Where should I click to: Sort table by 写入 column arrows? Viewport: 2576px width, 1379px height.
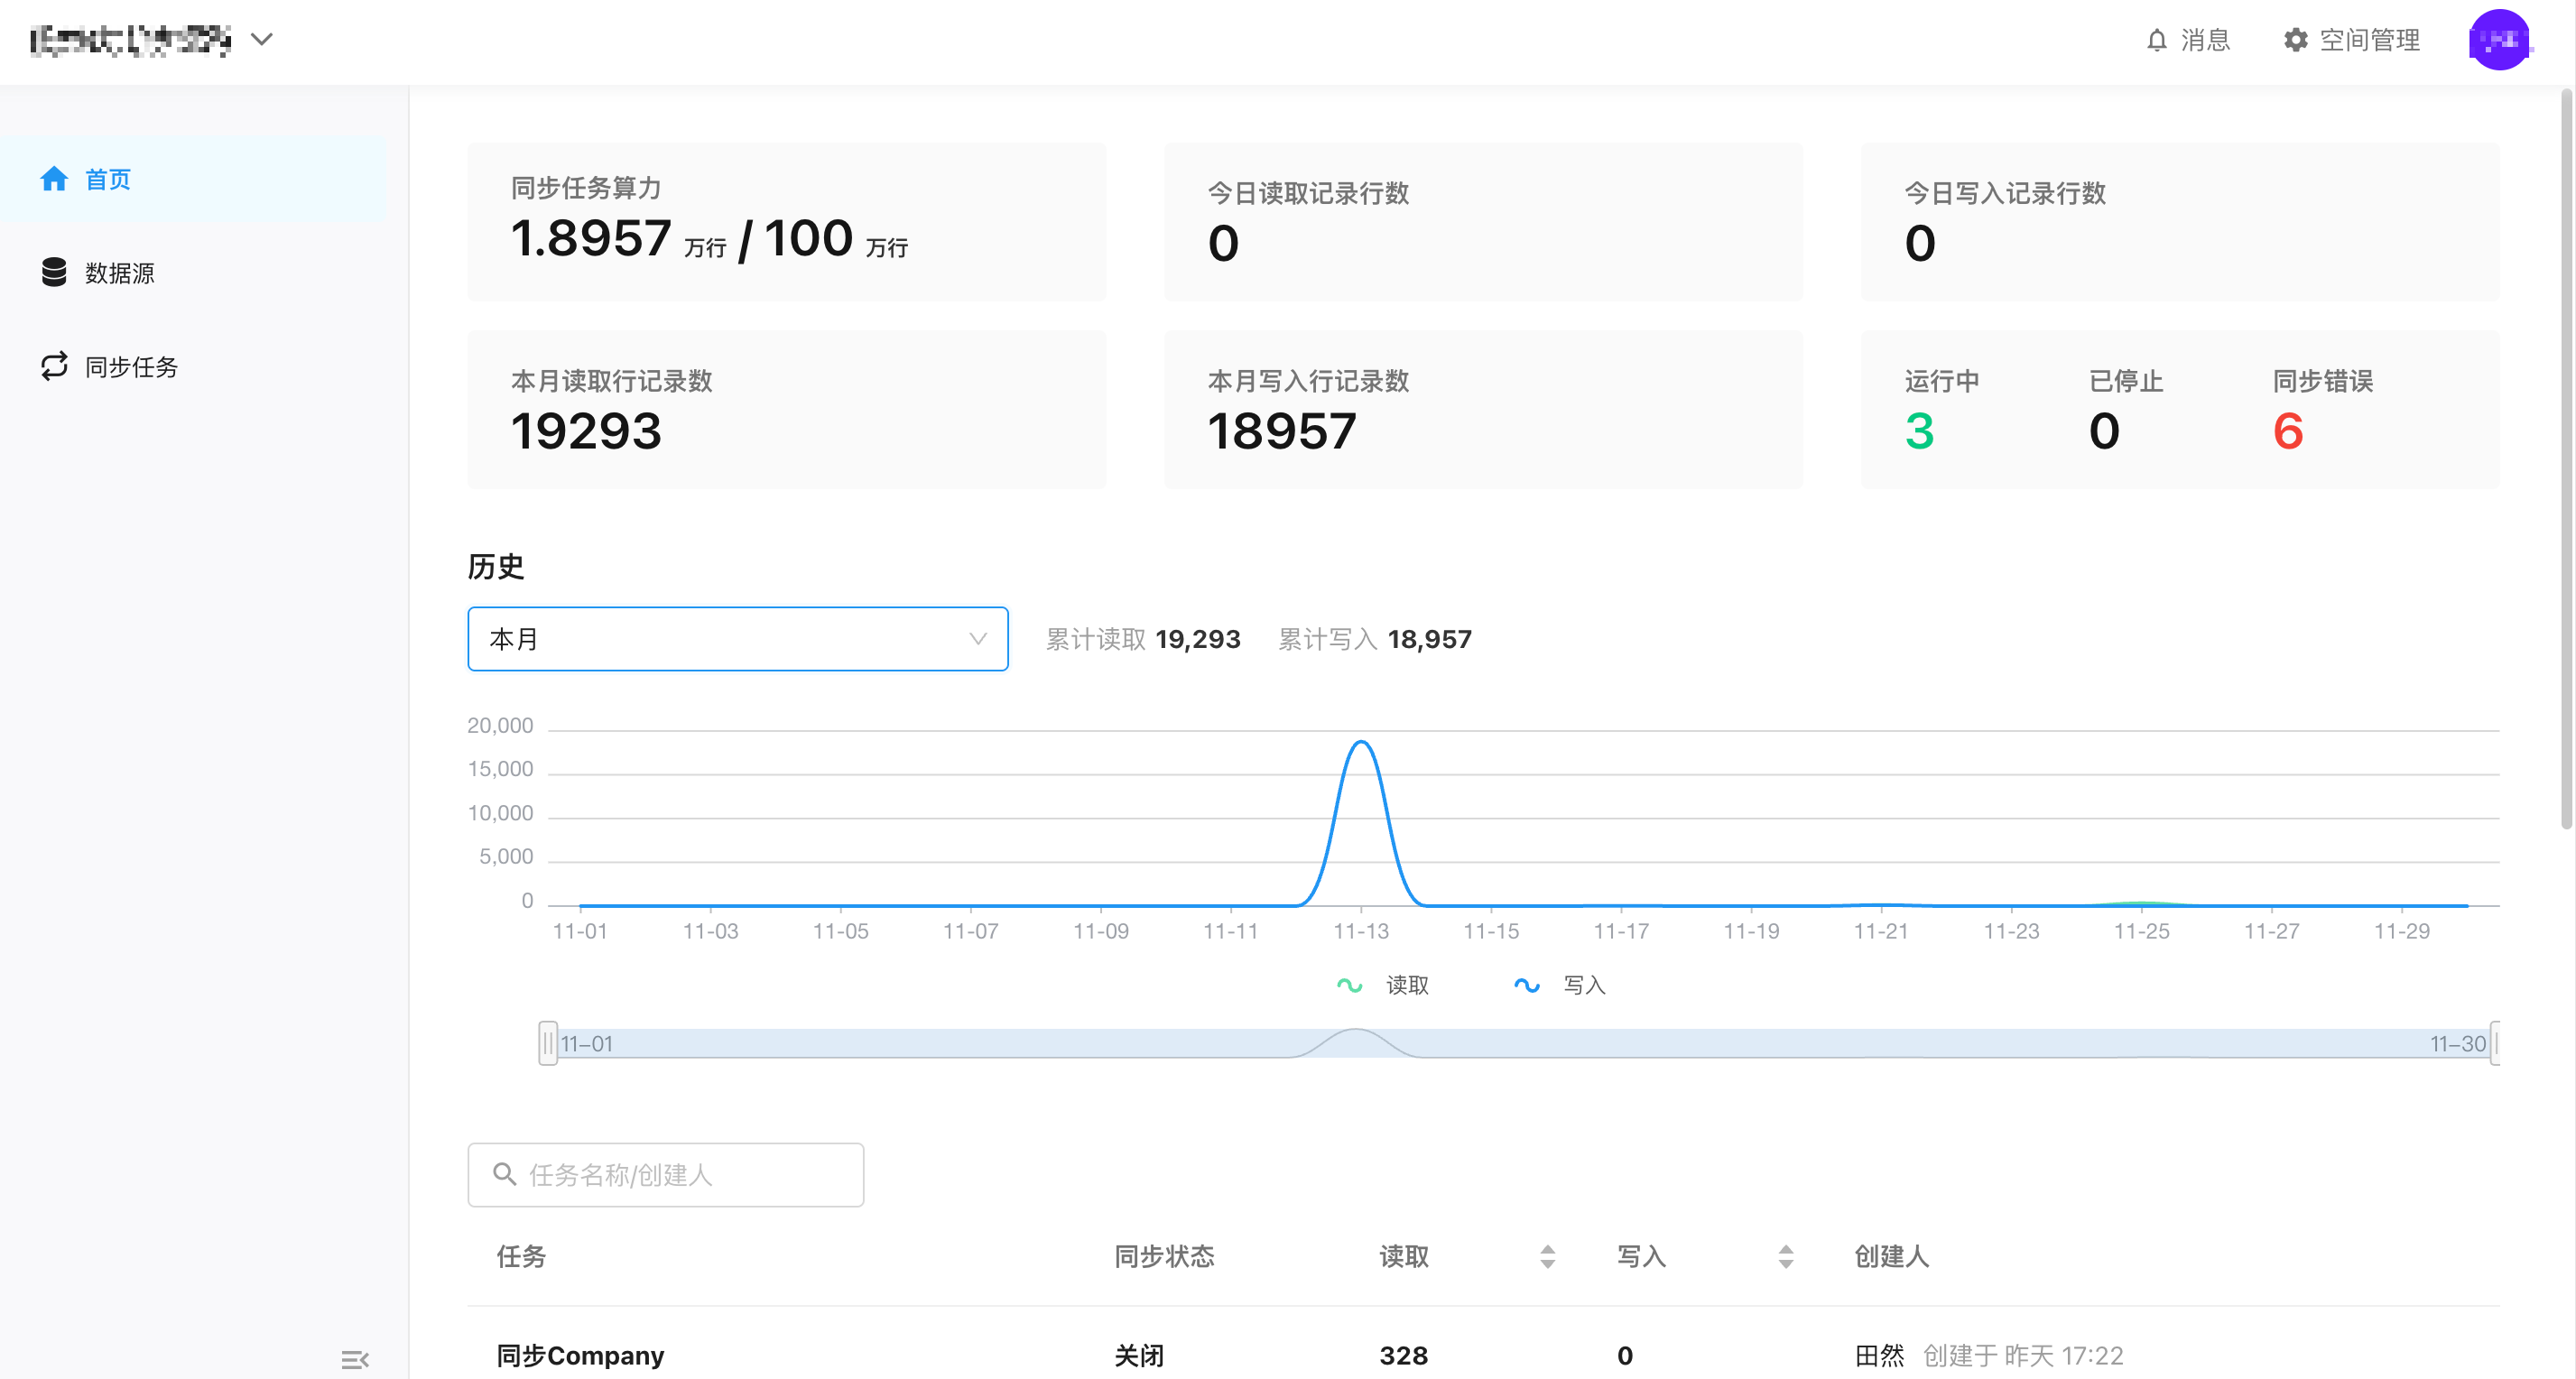click(x=1785, y=1257)
